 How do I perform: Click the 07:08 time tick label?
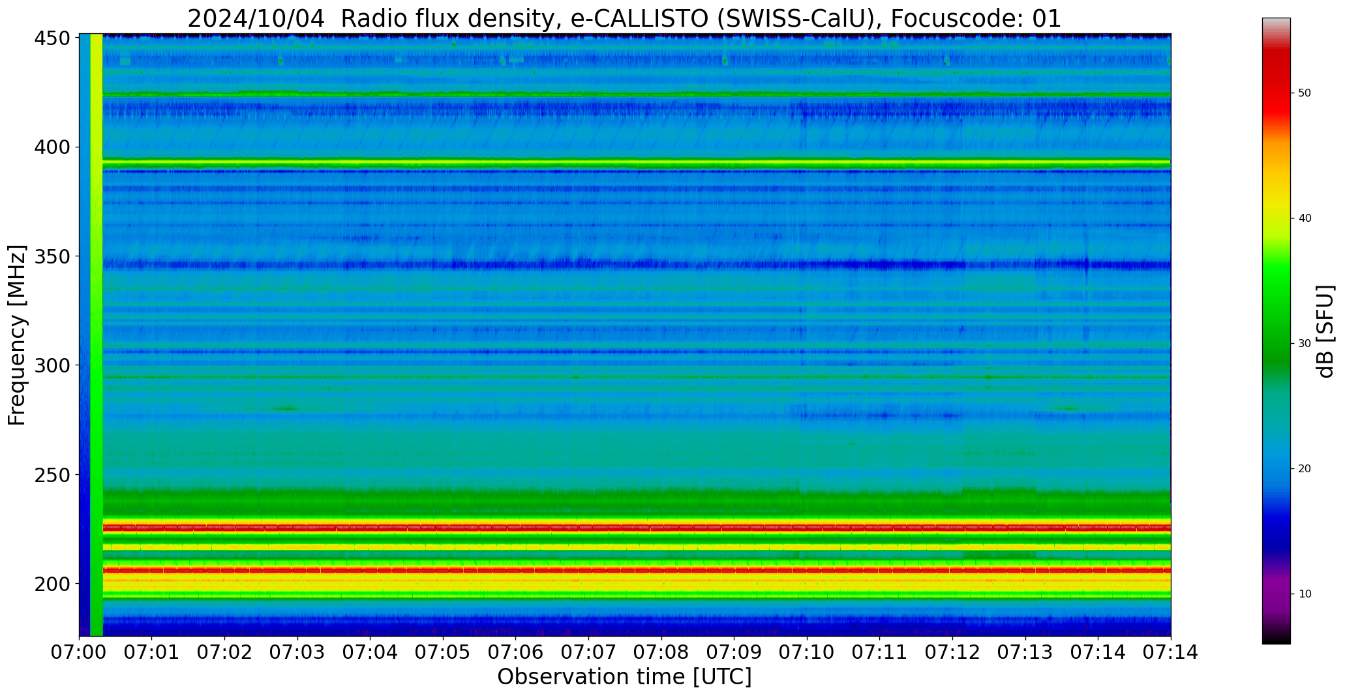pos(661,652)
